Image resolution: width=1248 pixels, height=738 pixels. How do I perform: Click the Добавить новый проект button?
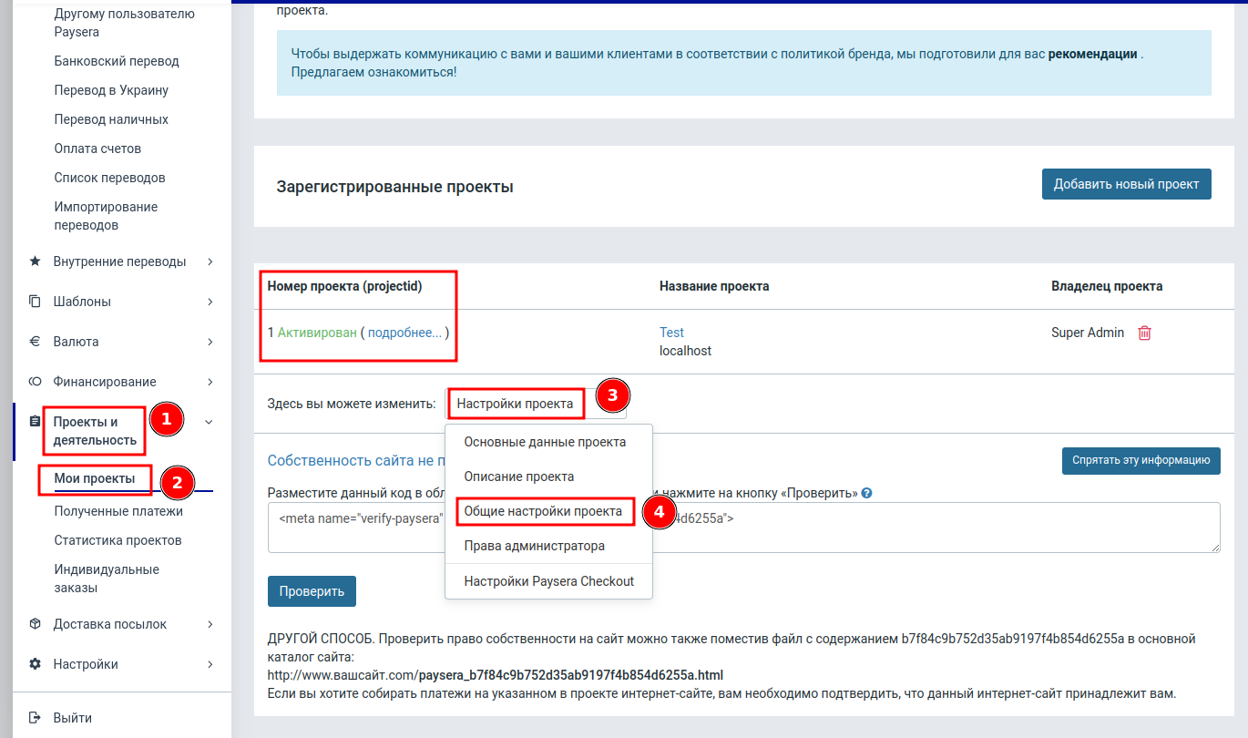[1127, 184]
